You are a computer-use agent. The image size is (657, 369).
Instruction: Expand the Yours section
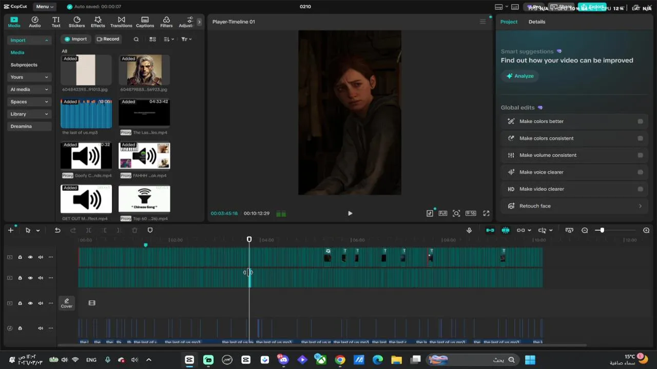click(x=29, y=77)
